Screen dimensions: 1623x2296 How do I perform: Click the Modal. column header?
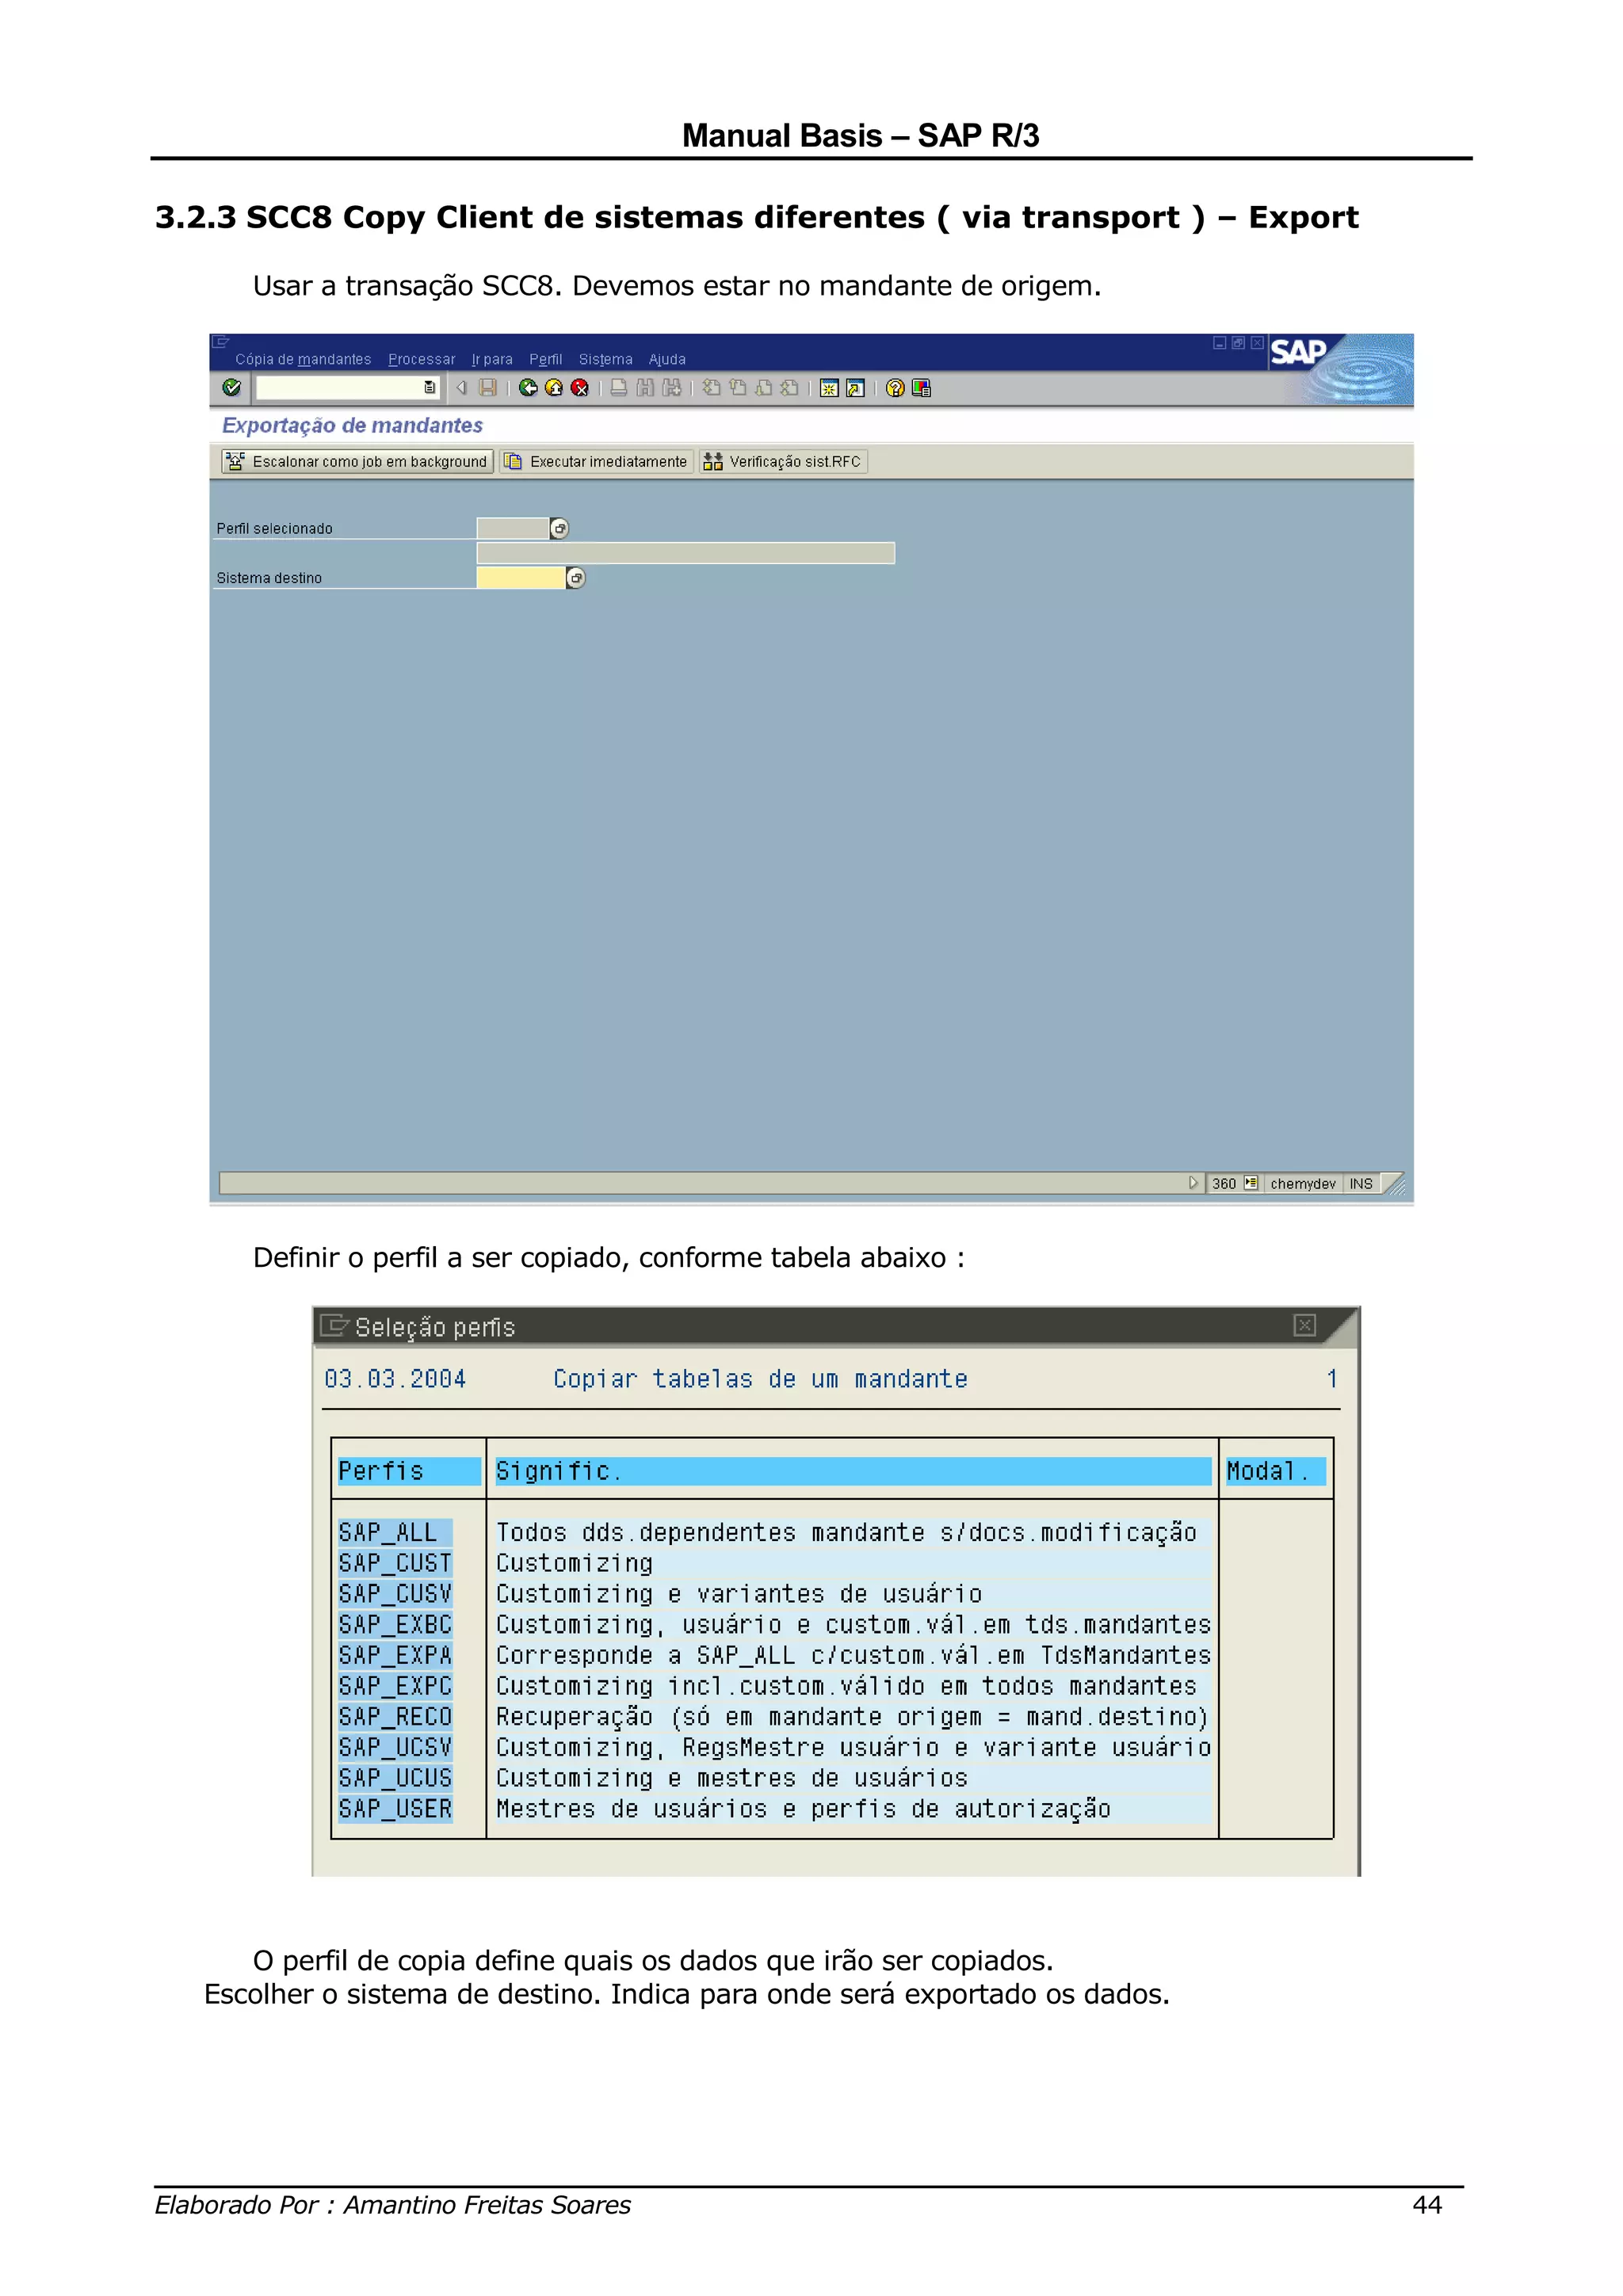coord(1275,1471)
